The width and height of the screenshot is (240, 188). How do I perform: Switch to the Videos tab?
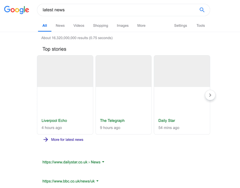tap(79, 26)
